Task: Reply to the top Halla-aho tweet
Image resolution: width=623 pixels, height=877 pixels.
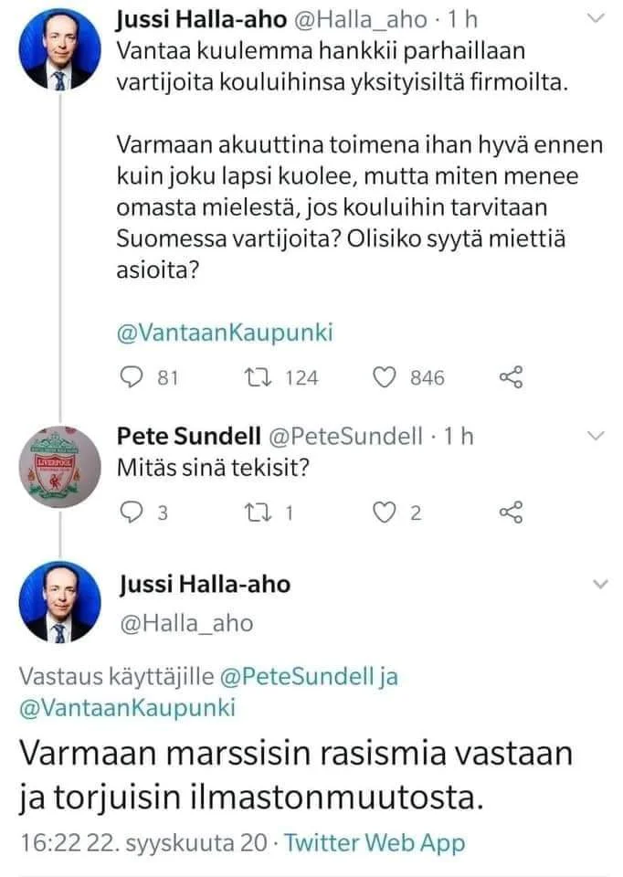Action: click(x=132, y=377)
